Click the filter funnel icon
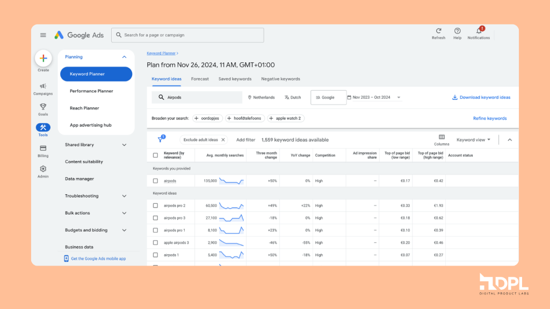This screenshot has width=550, height=309. tap(161, 139)
